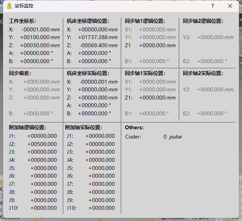242x221 pixels.
Task: Select machine actual X value -00000.001
Action: pos(93,82)
